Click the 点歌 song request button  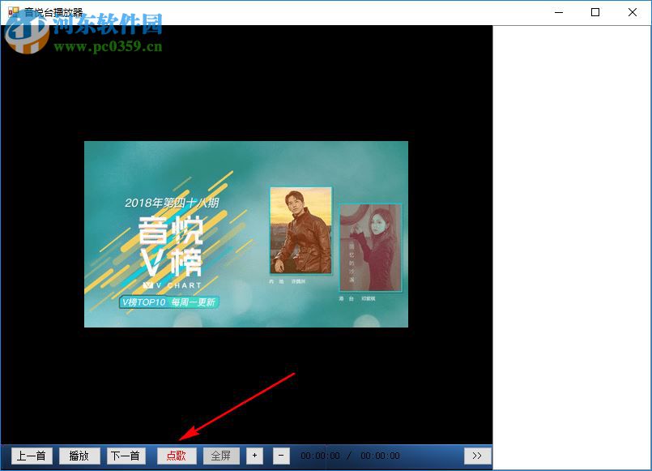click(177, 456)
